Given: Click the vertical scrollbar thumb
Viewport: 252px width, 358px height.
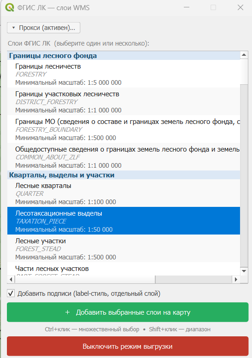Looking at the screenshot, I should coord(244,71).
